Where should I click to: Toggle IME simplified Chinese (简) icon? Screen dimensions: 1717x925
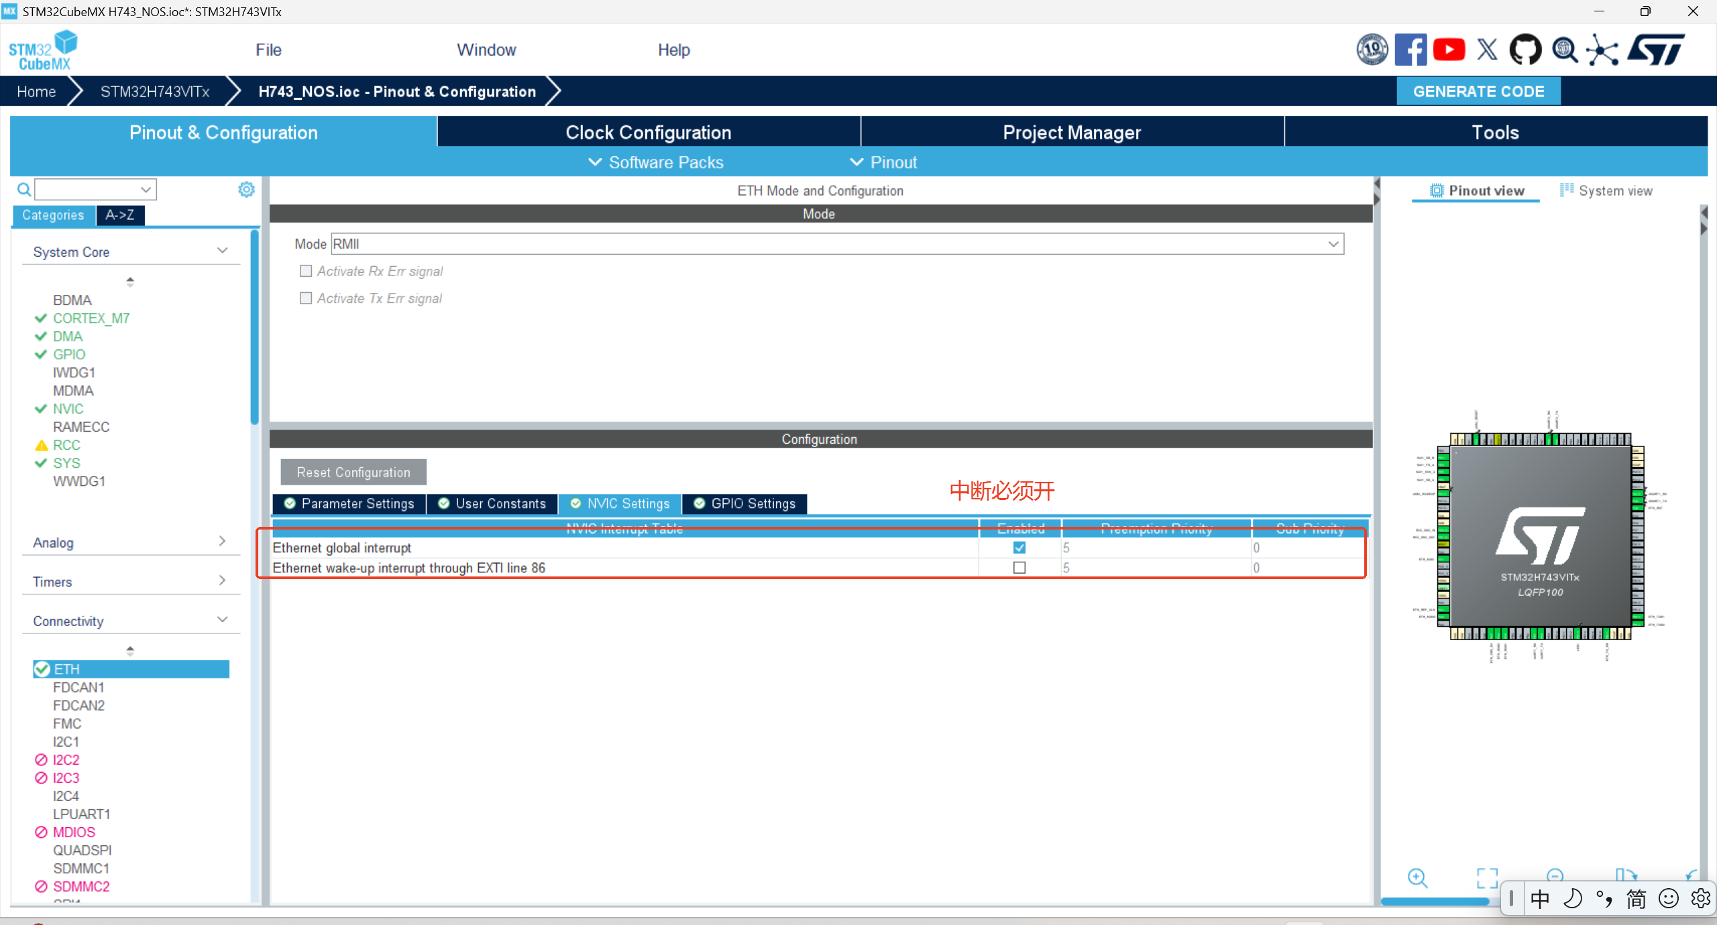pos(1636,898)
